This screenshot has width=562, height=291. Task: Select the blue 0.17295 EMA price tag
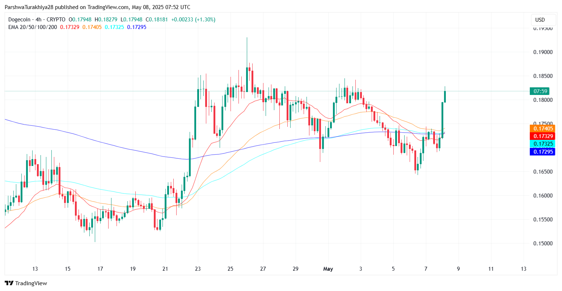point(542,151)
